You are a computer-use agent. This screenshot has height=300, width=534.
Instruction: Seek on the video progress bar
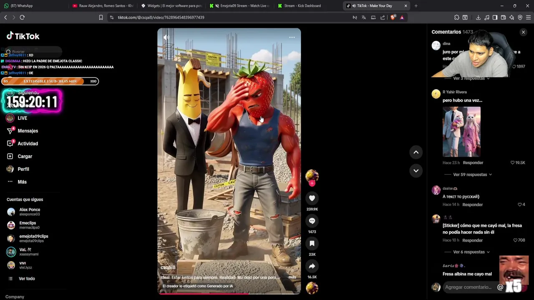click(x=229, y=294)
